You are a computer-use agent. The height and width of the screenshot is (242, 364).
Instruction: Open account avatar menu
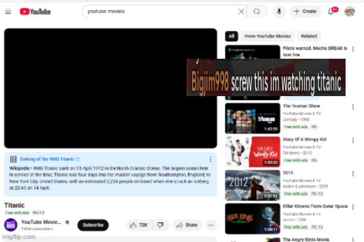click(350, 11)
